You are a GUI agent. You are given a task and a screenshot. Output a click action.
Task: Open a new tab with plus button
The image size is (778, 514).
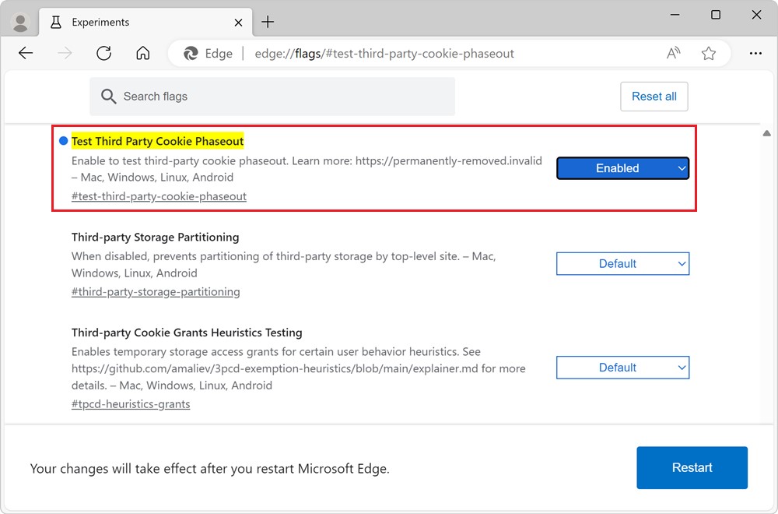(x=268, y=22)
